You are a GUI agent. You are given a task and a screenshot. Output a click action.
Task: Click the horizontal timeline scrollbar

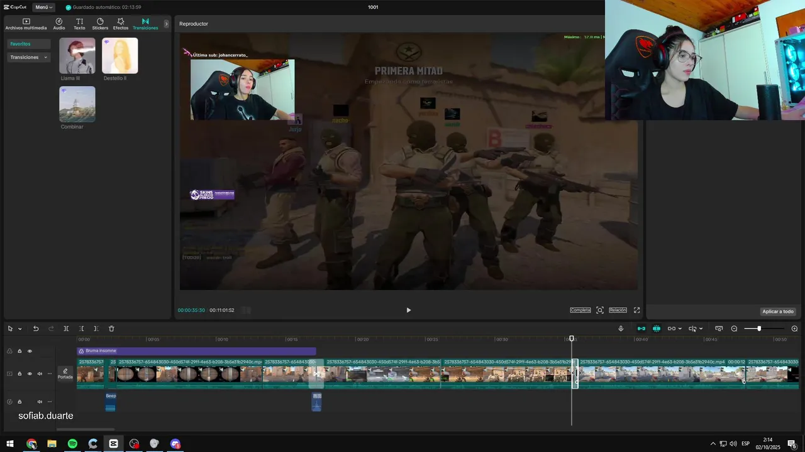[86, 429]
